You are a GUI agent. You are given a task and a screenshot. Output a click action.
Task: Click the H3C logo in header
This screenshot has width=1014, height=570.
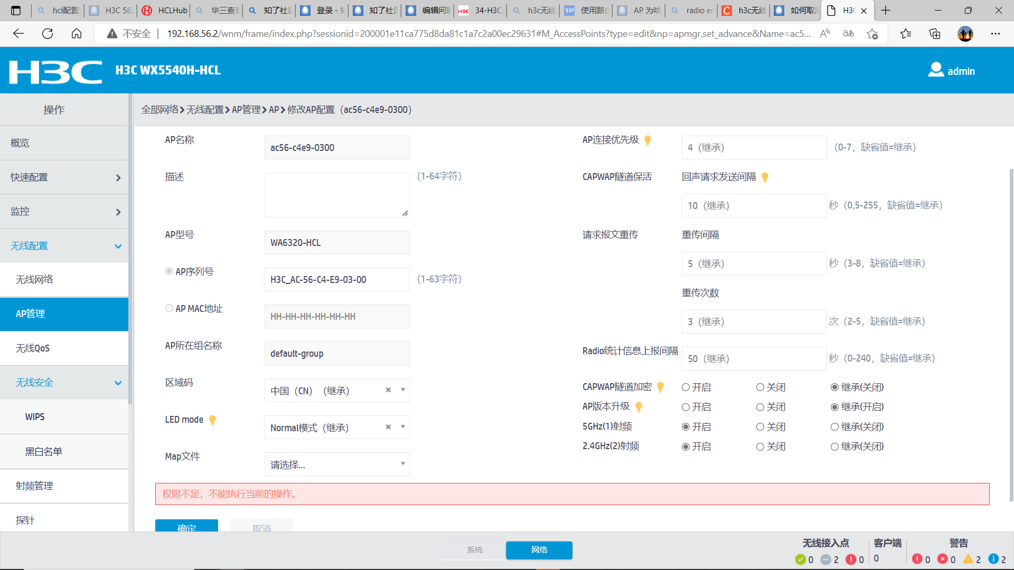(55, 71)
